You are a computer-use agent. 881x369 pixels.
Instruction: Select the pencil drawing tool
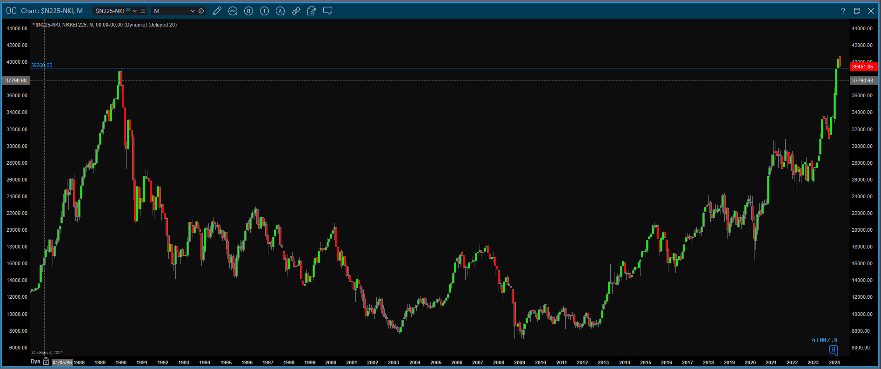217,11
